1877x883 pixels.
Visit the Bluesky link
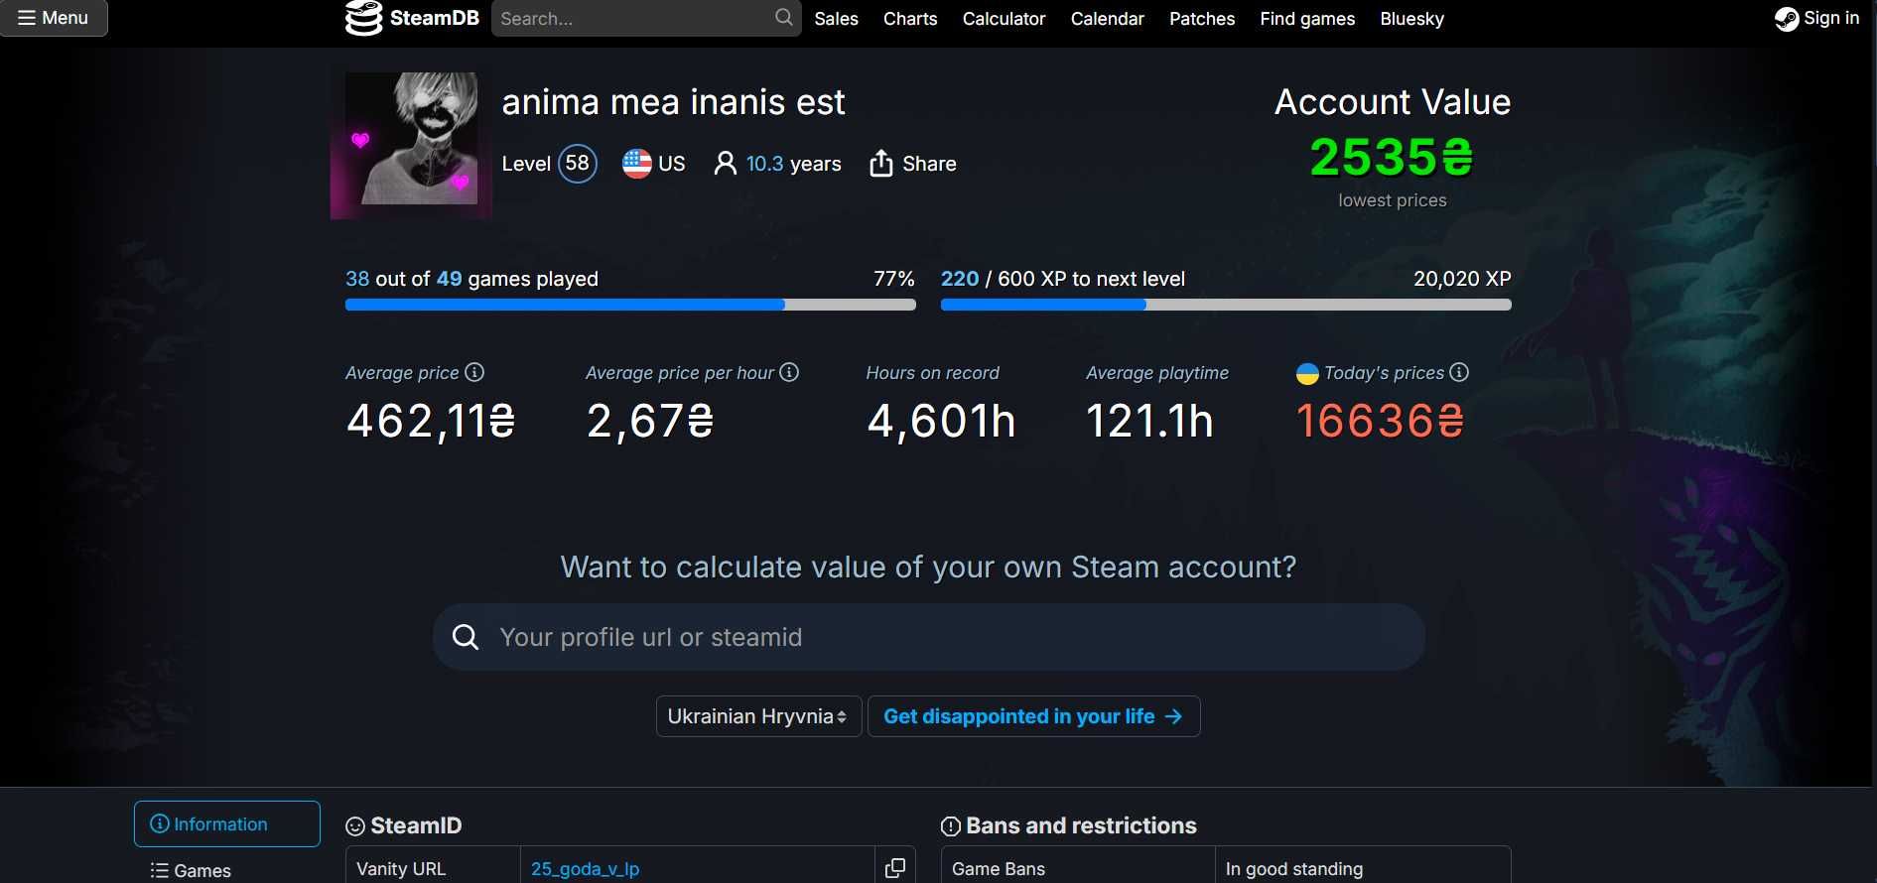pyautogui.click(x=1411, y=19)
